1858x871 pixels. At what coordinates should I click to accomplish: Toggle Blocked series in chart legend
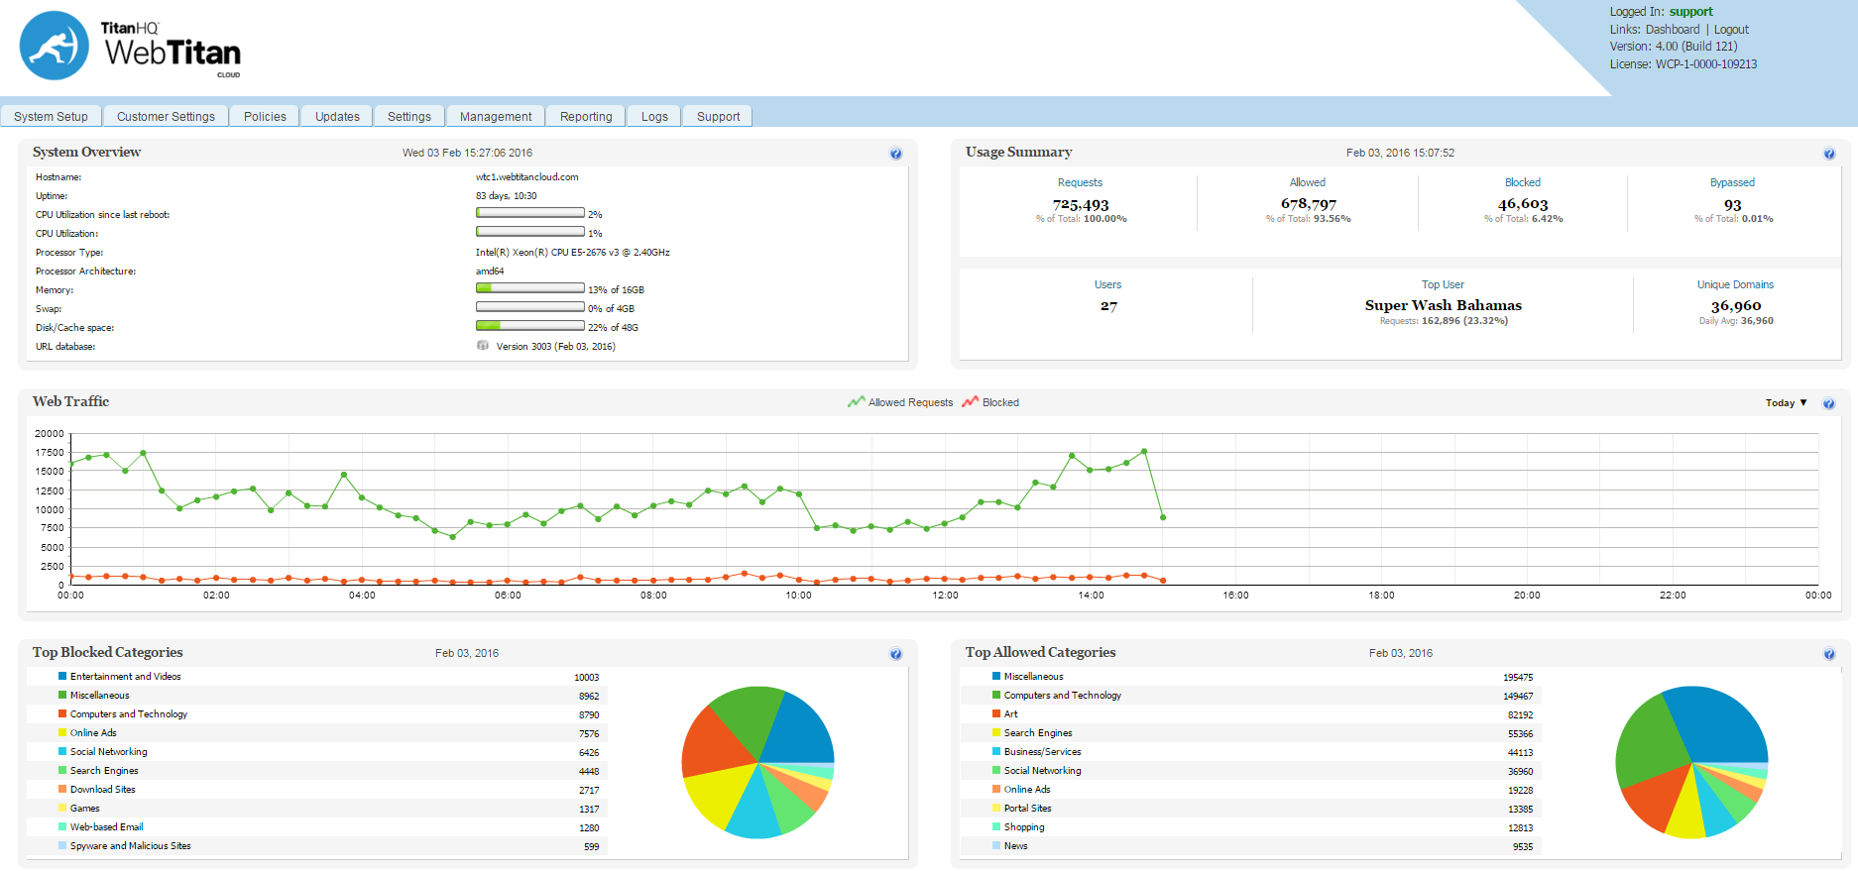[990, 402]
